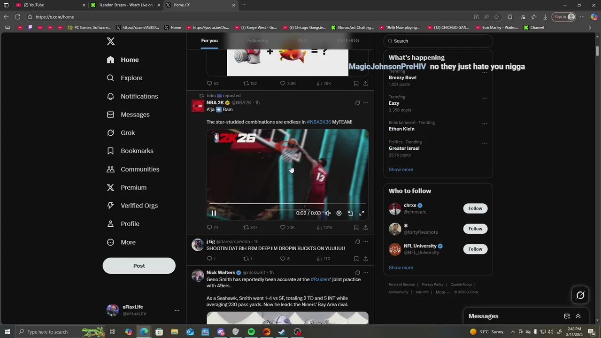Switch to the Following tab
The image size is (601, 338).
pos(258,41)
